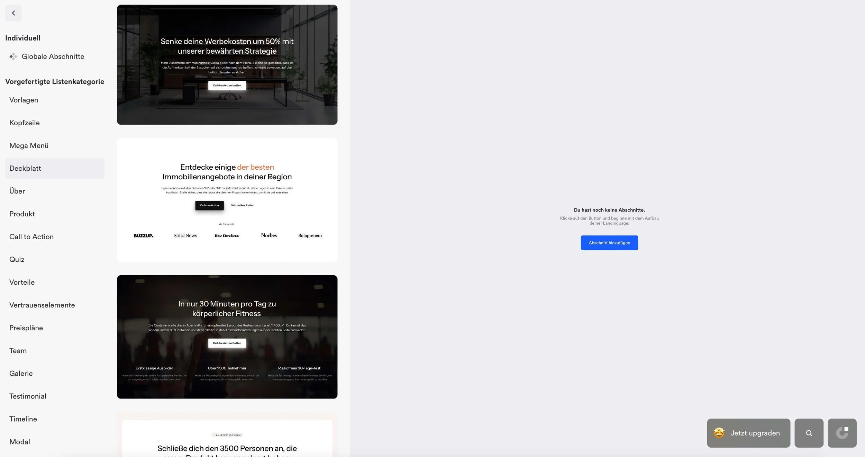The image size is (865, 457).
Task: Select the Deckblatt category
Action: 25,169
